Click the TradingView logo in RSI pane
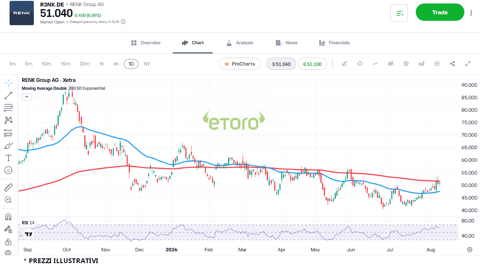 (29, 234)
